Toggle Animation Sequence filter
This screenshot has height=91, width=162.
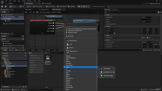pyautogui.click(x=36, y=58)
